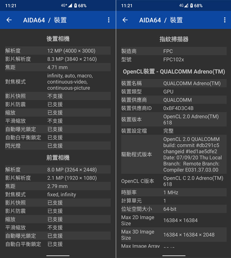
Task: Tap the 位址空間大小 64-bit row
Action: coord(174,209)
